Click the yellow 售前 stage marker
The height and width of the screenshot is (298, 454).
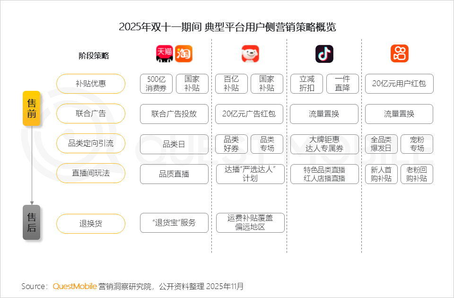click(32, 108)
